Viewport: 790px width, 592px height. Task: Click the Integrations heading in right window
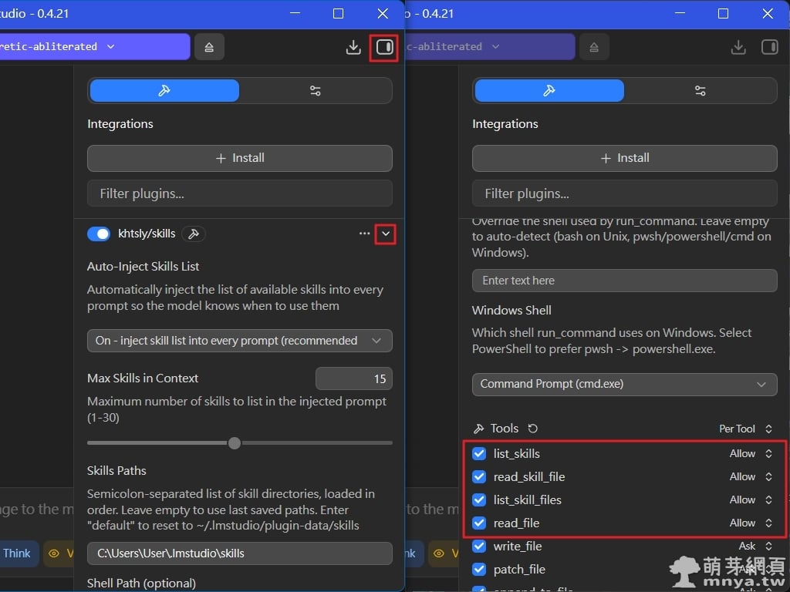505,124
